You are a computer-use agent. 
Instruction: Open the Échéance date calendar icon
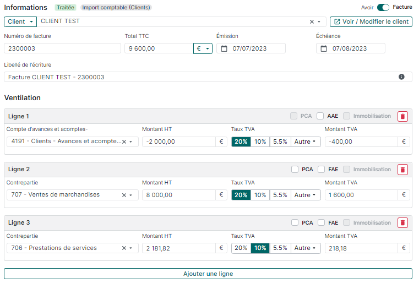(323, 48)
